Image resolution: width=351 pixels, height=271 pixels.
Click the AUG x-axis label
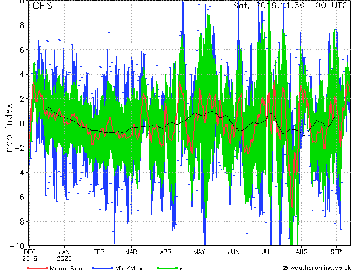(302, 252)
